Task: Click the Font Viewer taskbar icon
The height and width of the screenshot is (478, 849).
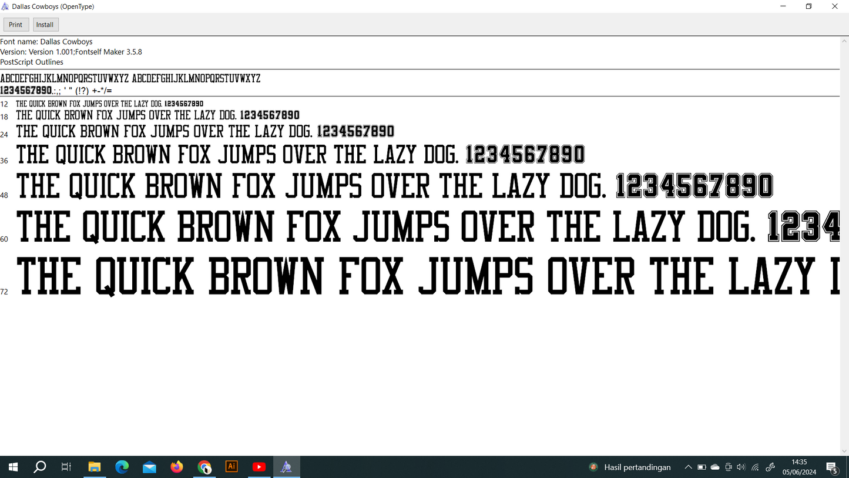Action: point(286,467)
